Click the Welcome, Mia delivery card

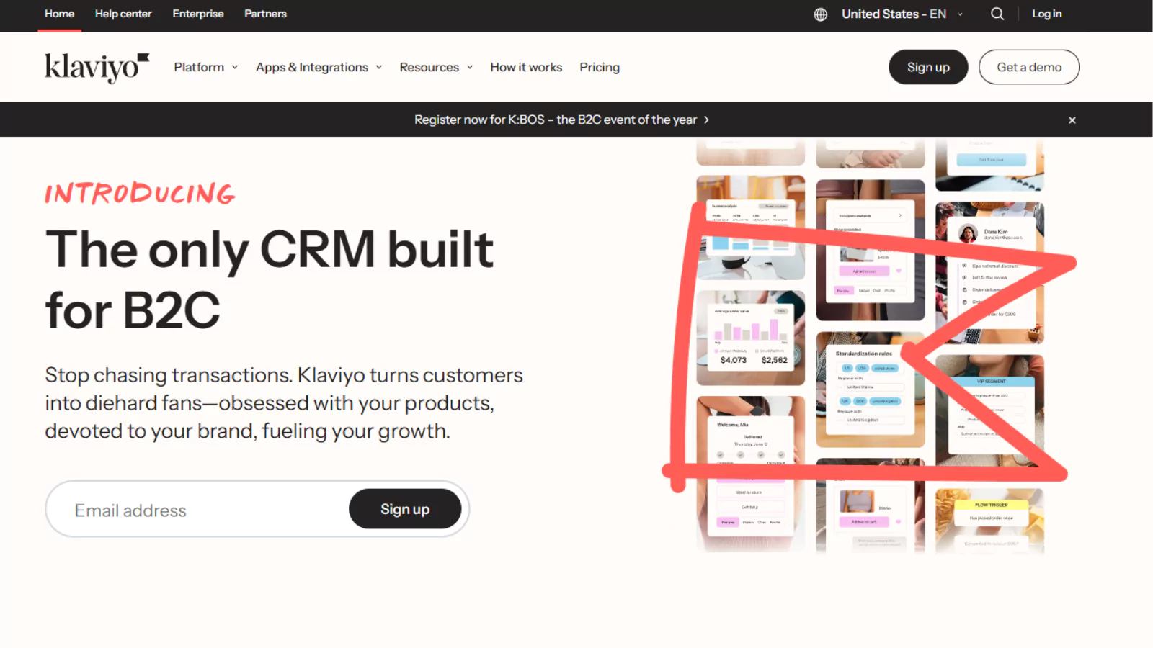[x=751, y=473]
